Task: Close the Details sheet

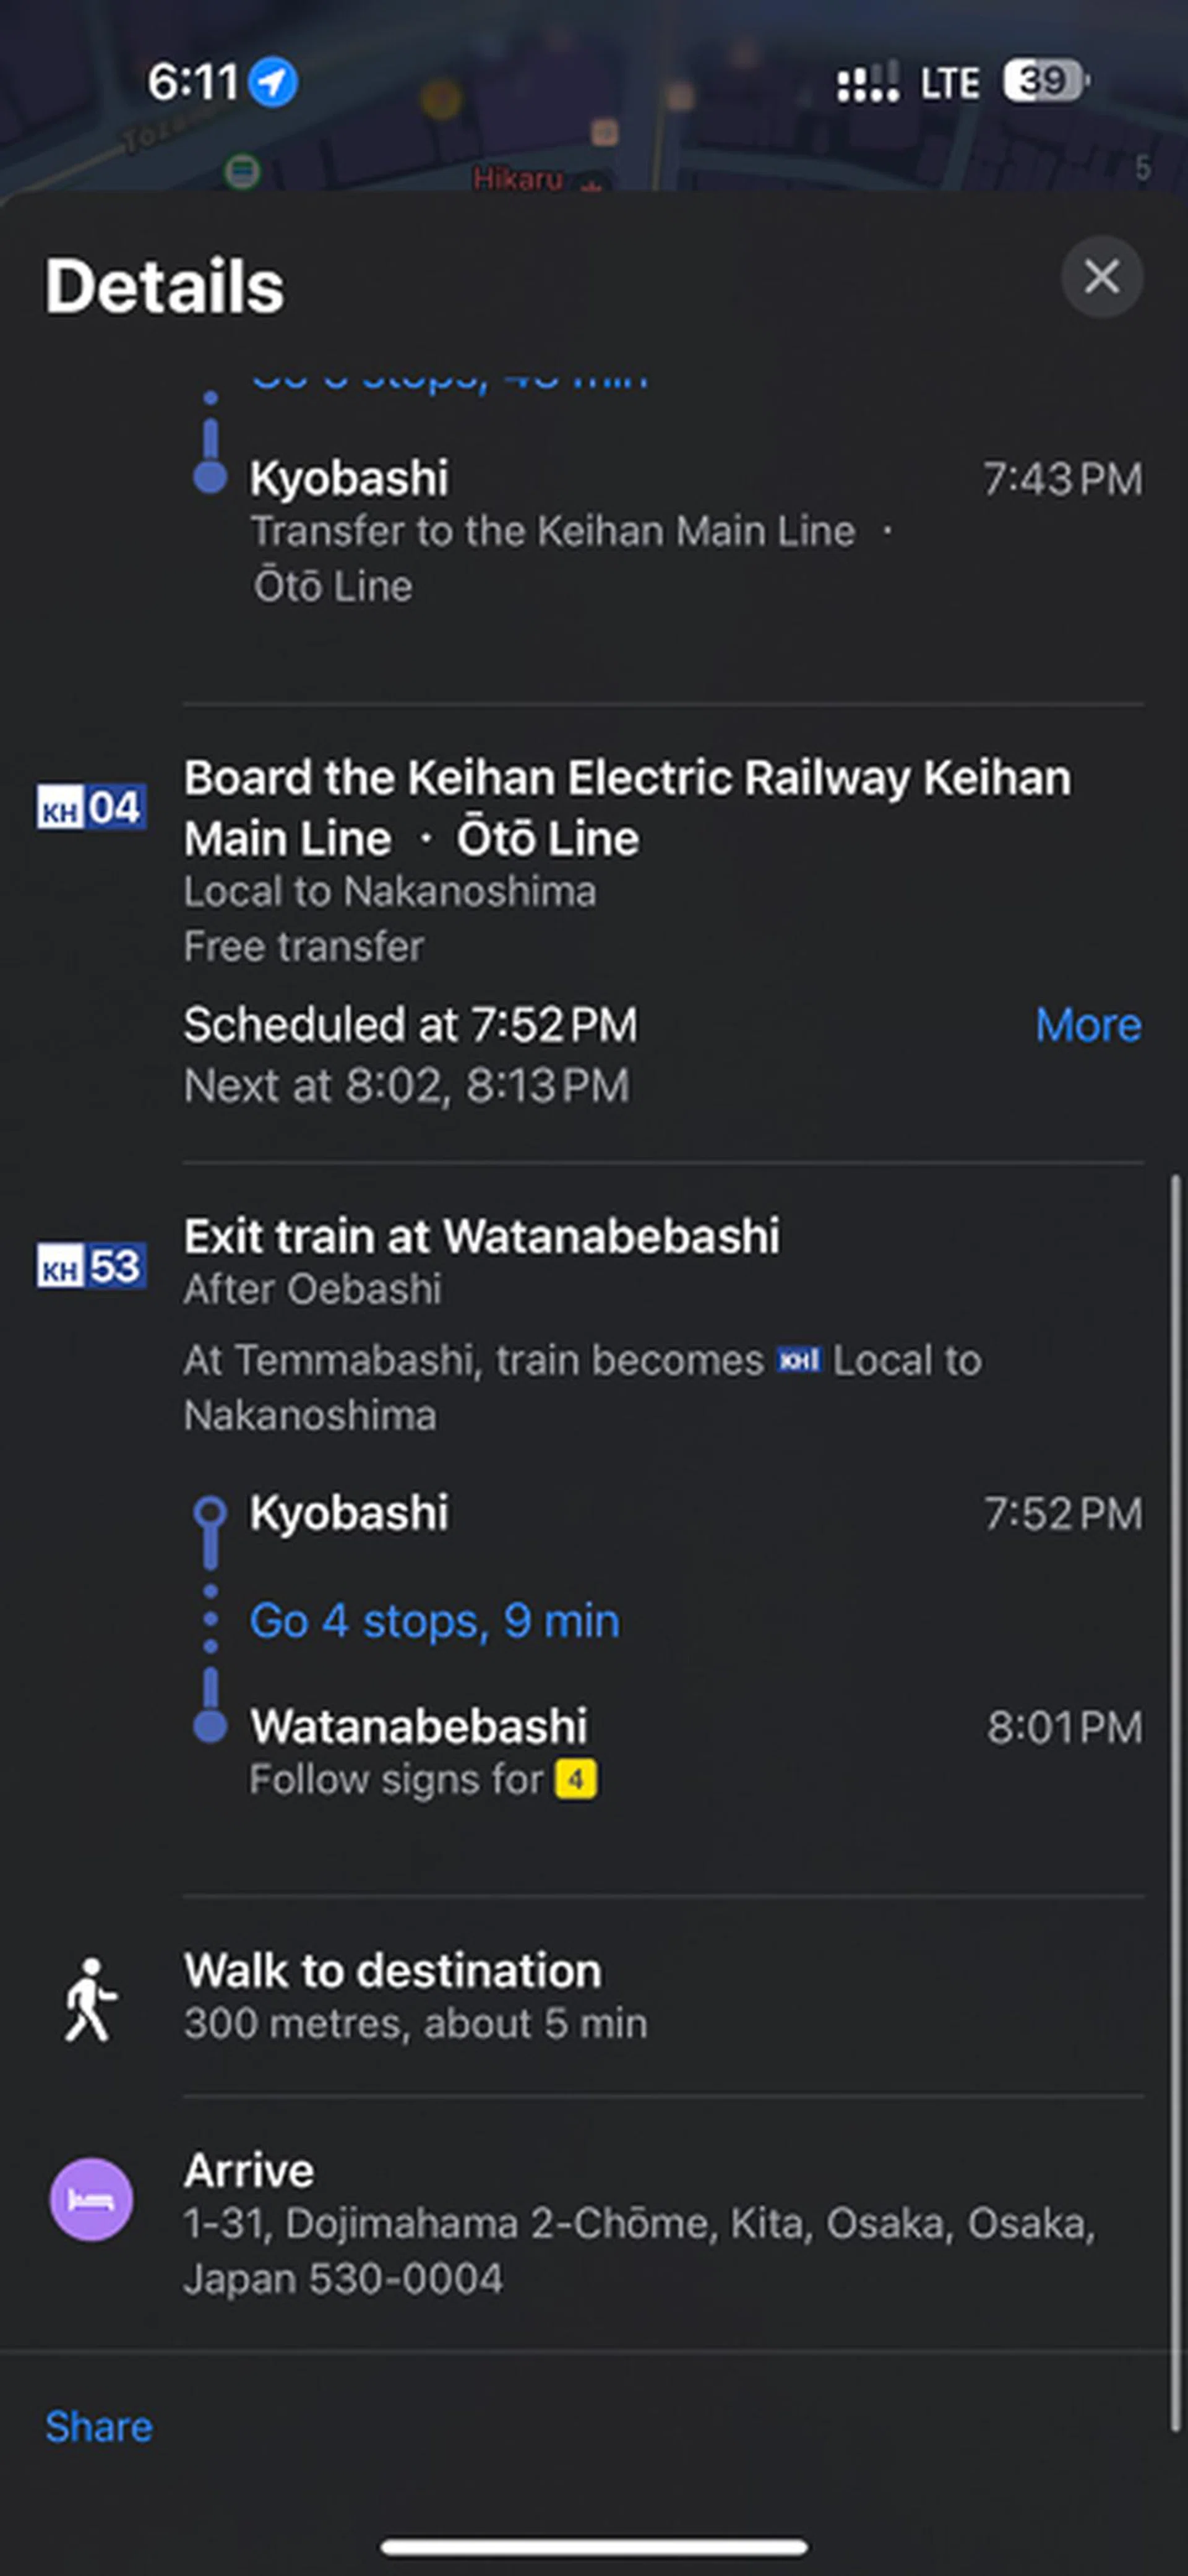Action: pyautogui.click(x=1101, y=277)
